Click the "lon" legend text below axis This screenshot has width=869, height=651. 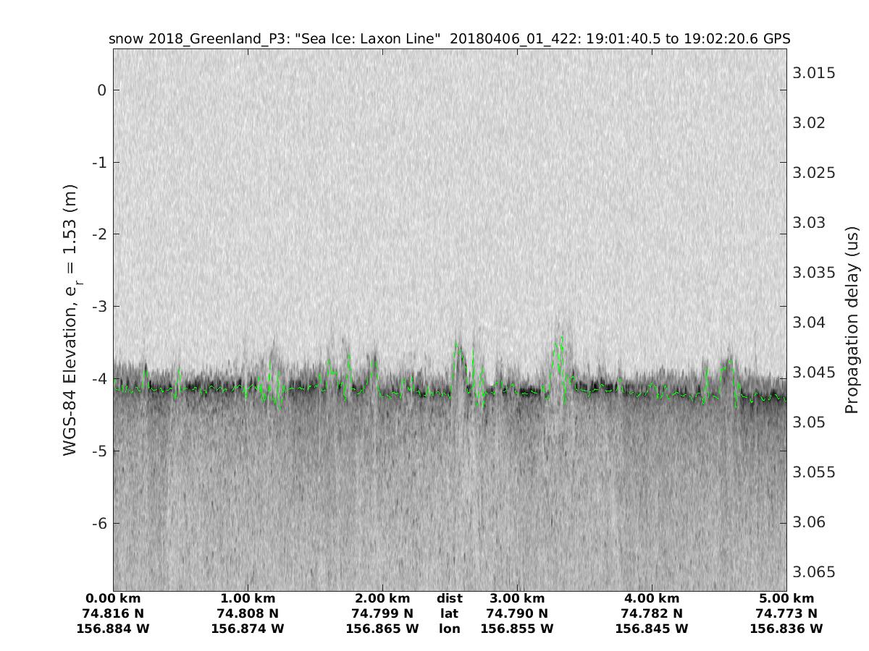450,629
